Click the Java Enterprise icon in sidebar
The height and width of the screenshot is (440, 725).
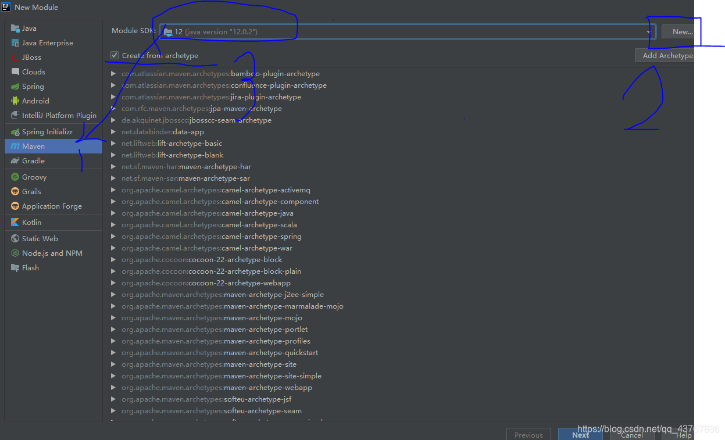[x=15, y=42]
